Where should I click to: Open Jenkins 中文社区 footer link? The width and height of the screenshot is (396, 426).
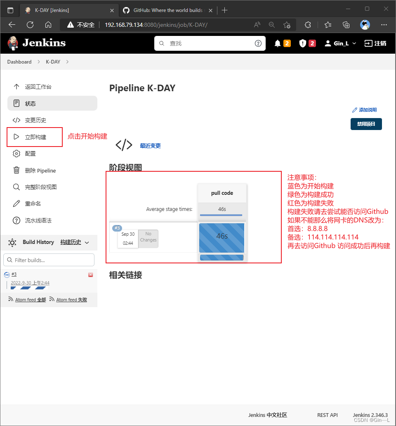267,415
